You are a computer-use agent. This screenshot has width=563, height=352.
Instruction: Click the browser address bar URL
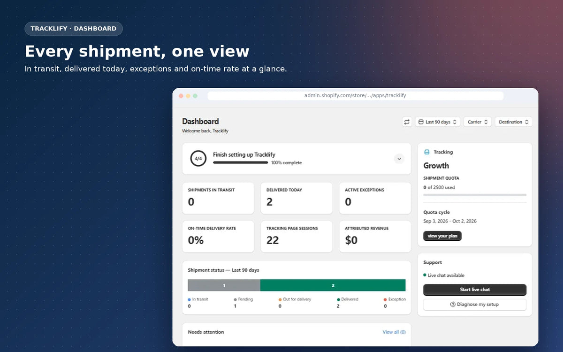pyautogui.click(x=355, y=96)
